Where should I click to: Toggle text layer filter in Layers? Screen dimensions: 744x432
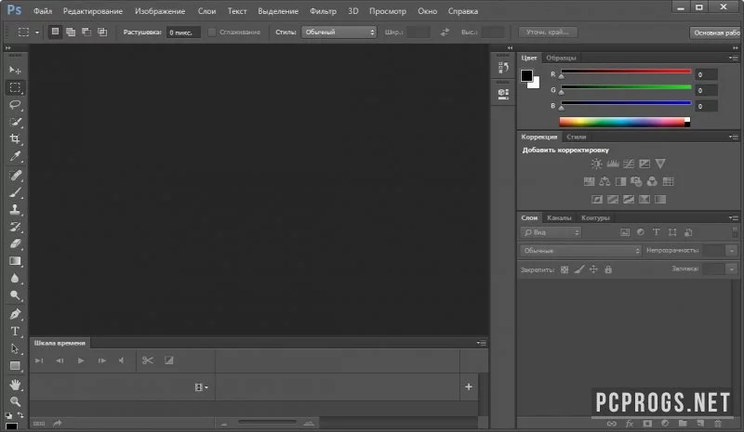click(657, 232)
